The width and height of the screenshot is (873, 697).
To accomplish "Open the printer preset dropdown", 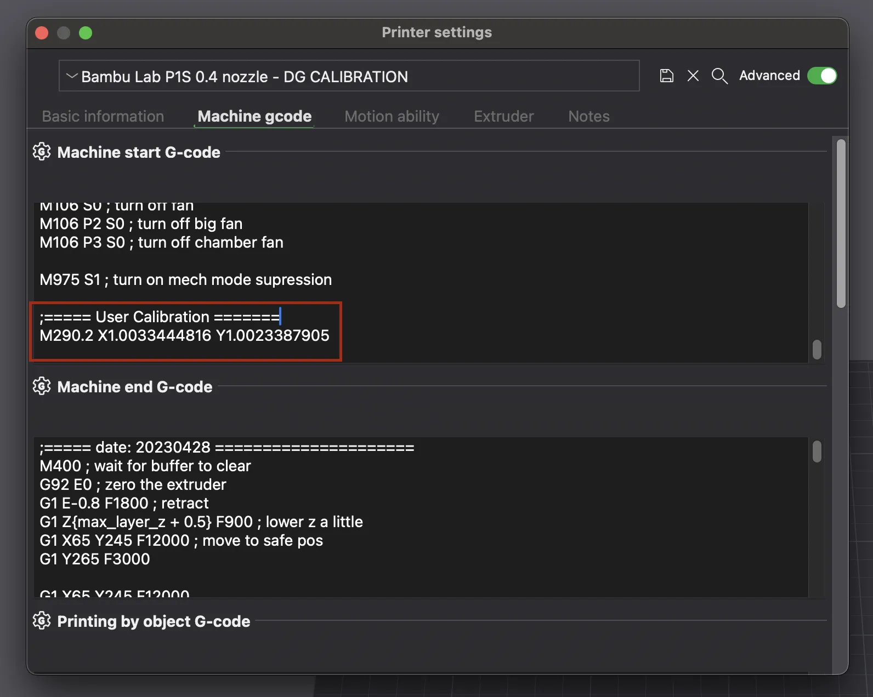I will coord(349,76).
